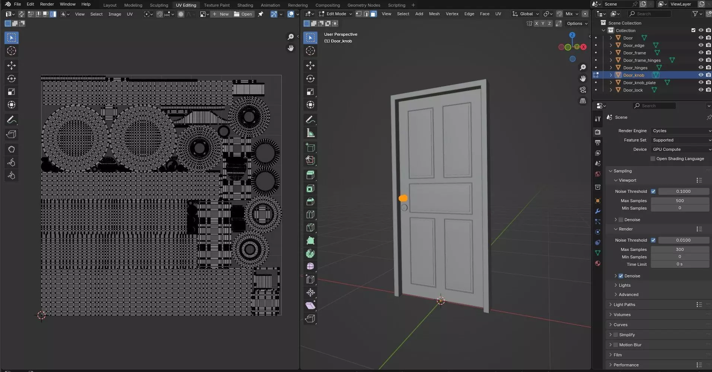Select the Pinch tool in UV editor
This screenshot has width=712, height=372.
12,175
